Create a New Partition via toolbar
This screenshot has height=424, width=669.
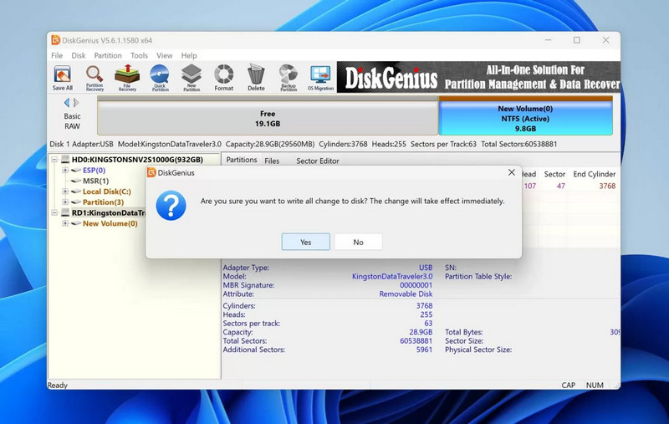point(192,77)
